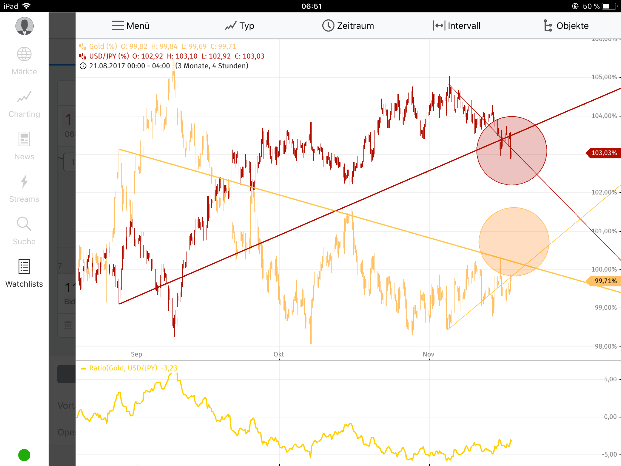This screenshot has height=466, width=621.
Task: Select the Streams lightning icon
Action: [x=24, y=181]
